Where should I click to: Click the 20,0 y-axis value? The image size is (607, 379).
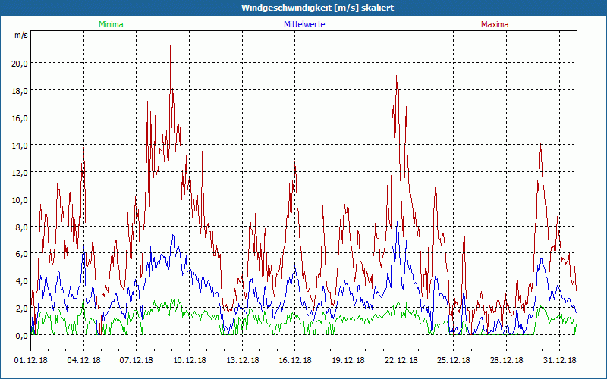pos(20,64)
